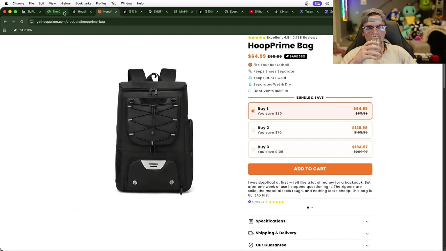Open the Apple menu icon

point(6,3)
